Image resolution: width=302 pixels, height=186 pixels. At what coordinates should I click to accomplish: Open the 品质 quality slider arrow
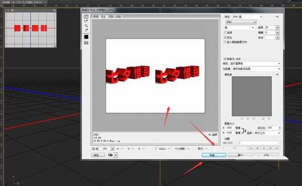point(277,28)
